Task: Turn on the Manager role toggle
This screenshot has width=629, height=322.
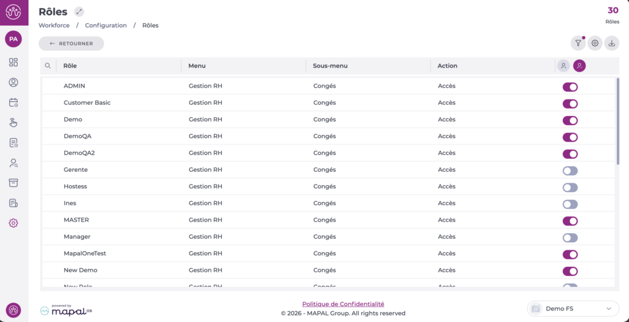Action: [570, 237]
